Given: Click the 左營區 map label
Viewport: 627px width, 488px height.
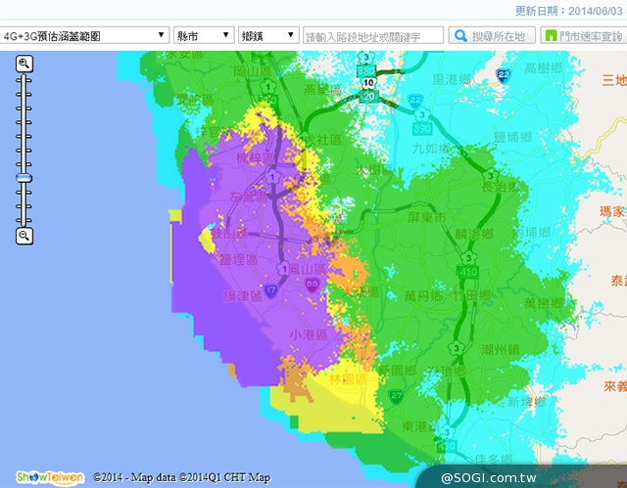Looking at the screenshot, I should coord(248,197).
